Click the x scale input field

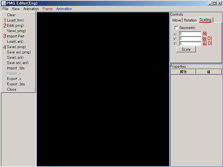pos(190,34)
